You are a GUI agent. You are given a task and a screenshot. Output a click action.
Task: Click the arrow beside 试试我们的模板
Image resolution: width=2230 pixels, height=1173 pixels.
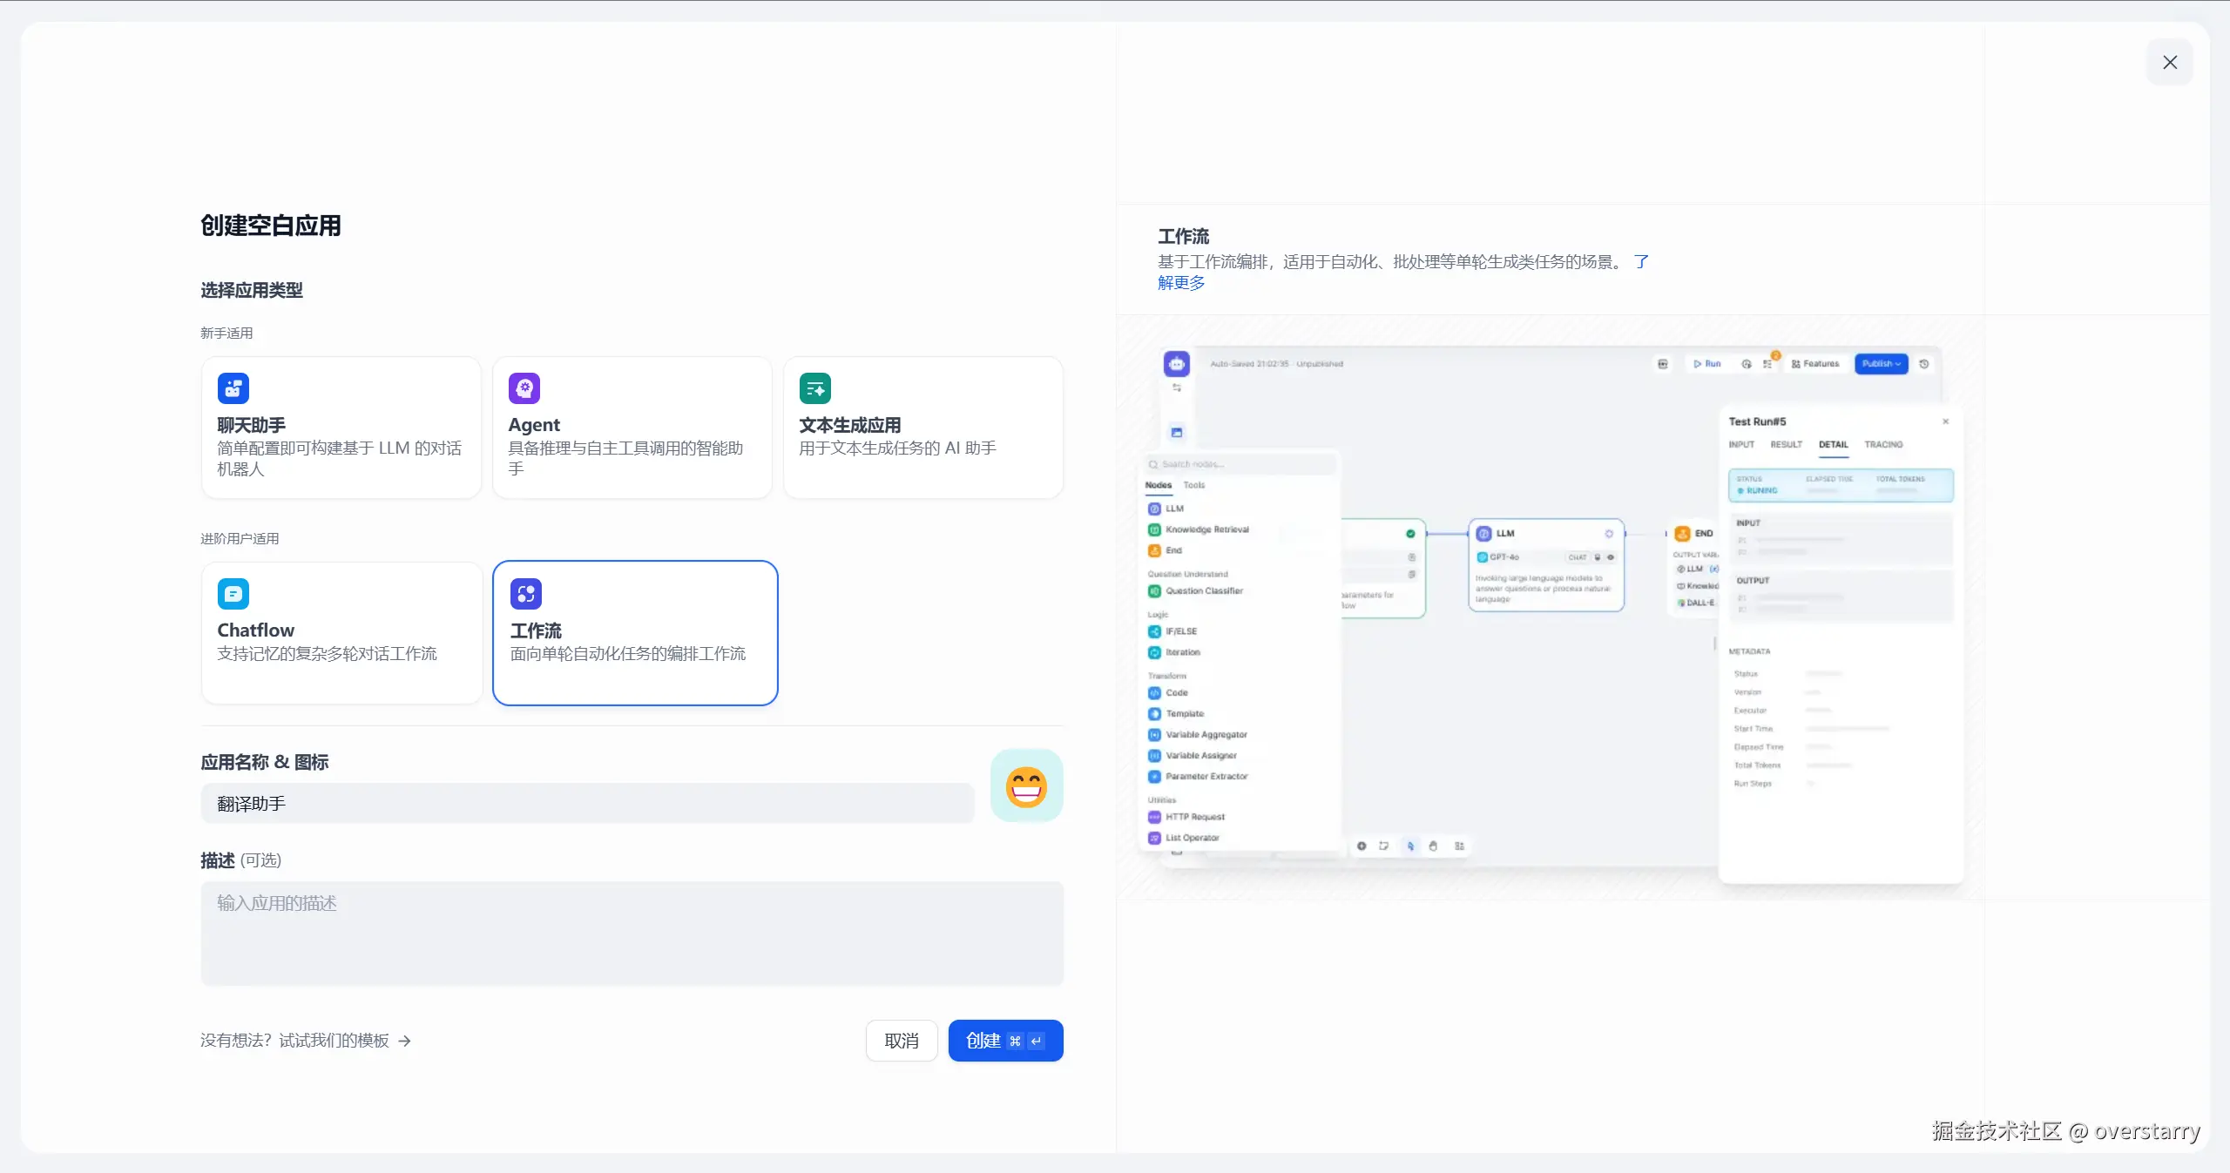click(x=404, y=1041)
